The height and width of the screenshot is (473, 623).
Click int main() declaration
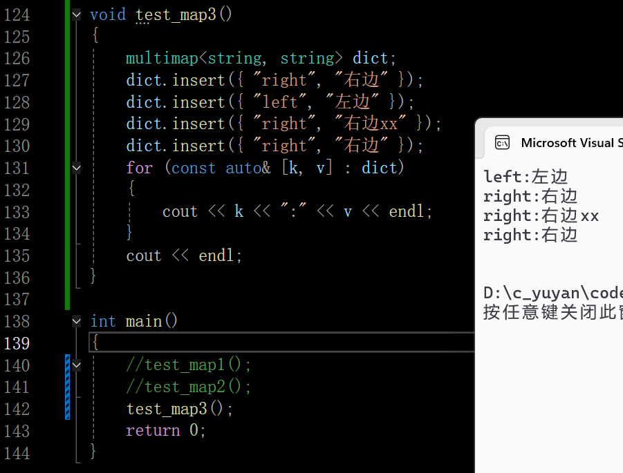133,321
